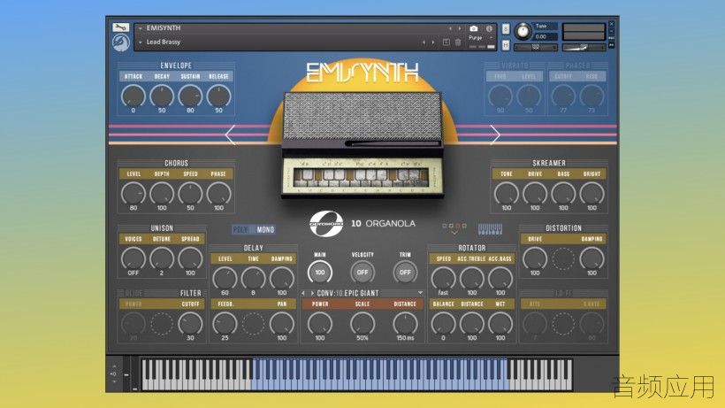Open instrument edit mode with wrench icon
The image size is (725, 408).
(120, 27)
